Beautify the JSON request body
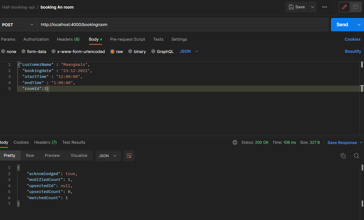This screenshot has width=364, height=220. [x=353, y=51]
